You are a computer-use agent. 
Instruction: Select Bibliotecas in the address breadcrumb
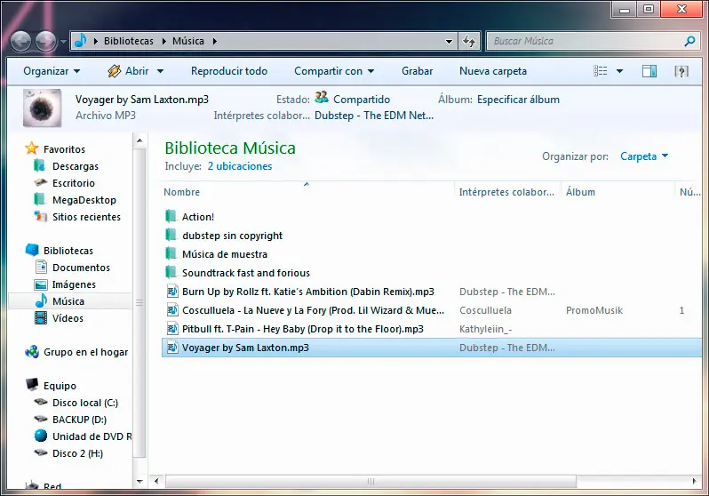129,41
